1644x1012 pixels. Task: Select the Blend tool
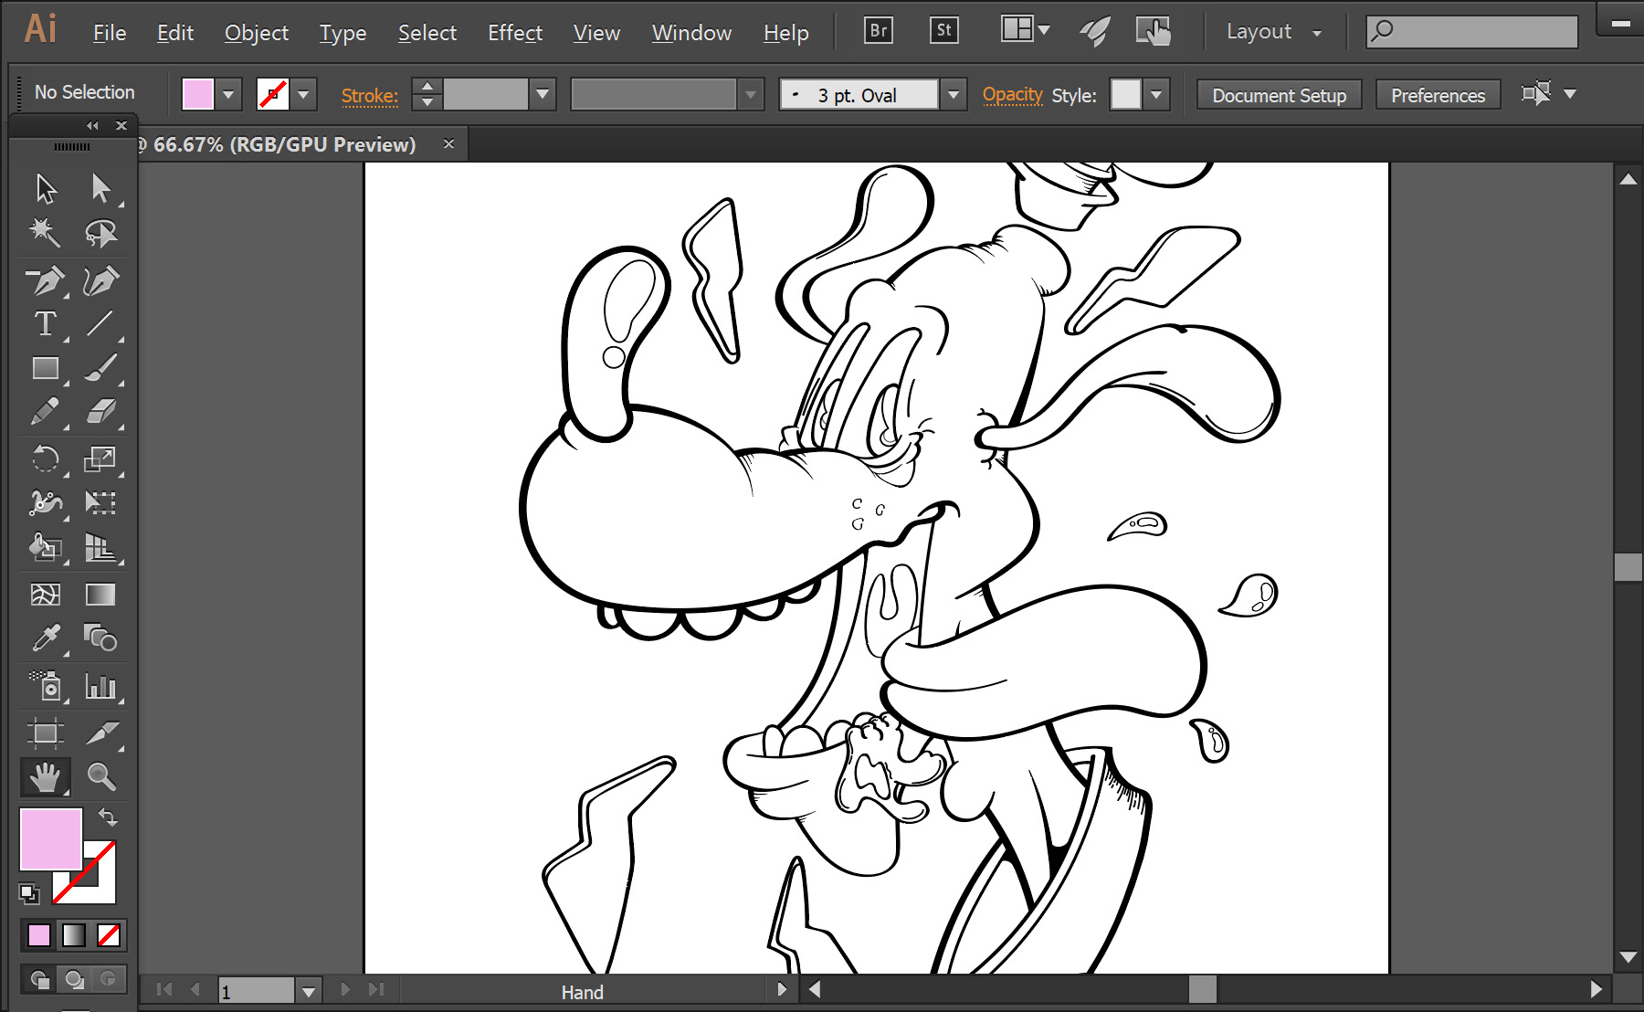[x=100, y=638]
